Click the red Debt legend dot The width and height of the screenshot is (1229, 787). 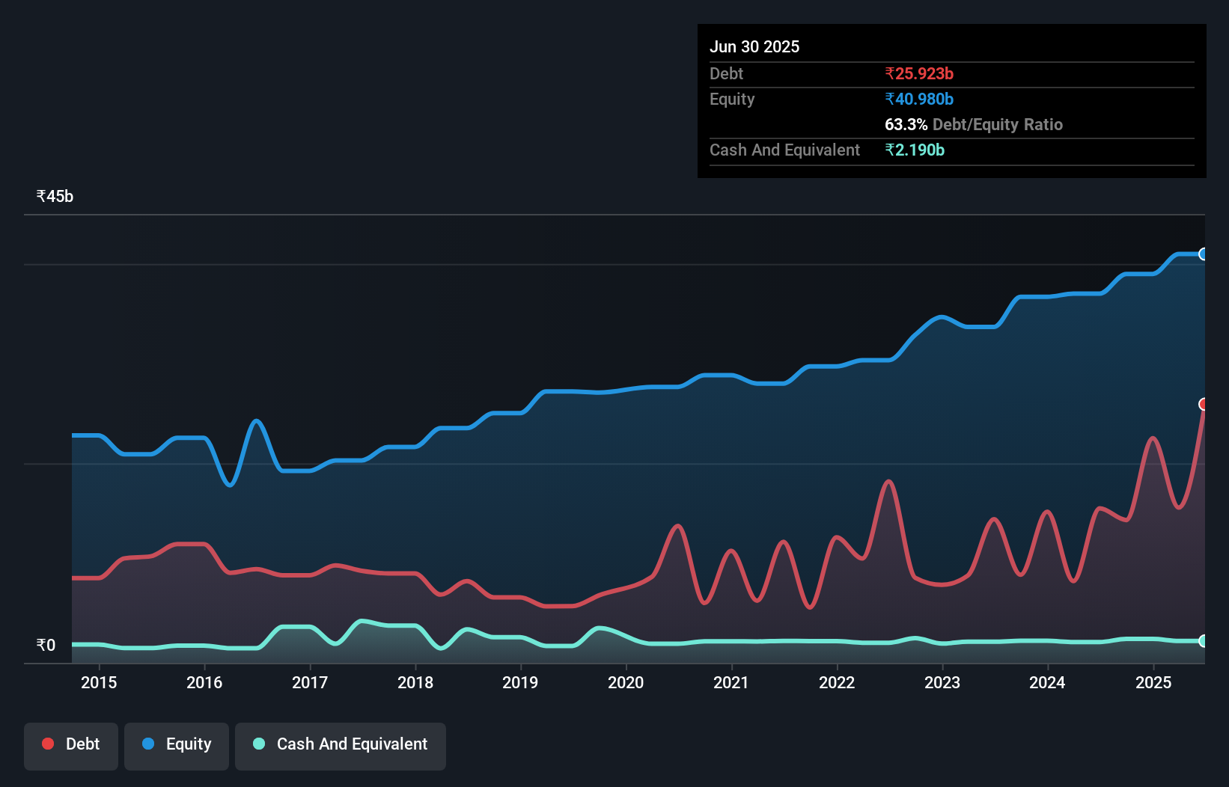pos(47,744)
